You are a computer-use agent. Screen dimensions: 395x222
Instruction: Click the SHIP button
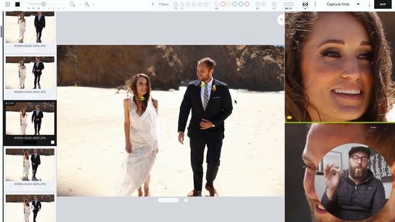click(383, 4)
